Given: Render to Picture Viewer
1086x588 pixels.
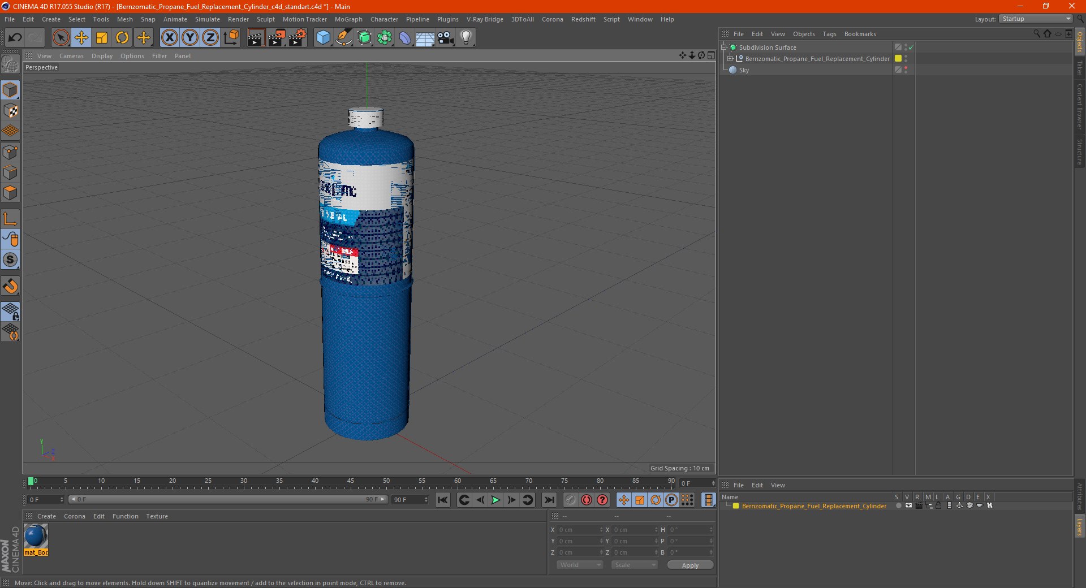Looking at the screenshot, I should point(277,38).
